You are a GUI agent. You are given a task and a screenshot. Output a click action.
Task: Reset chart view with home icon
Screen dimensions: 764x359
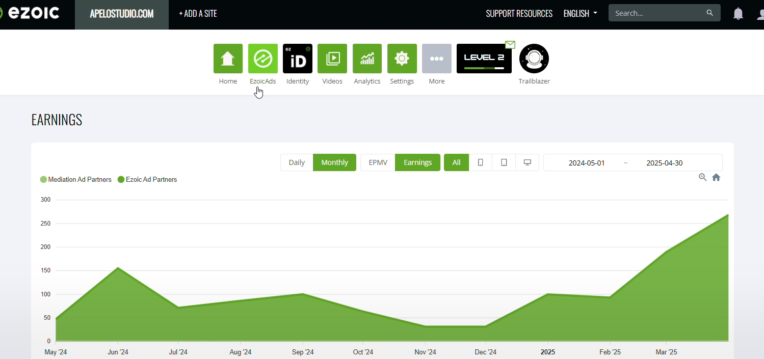click(716, 177)
